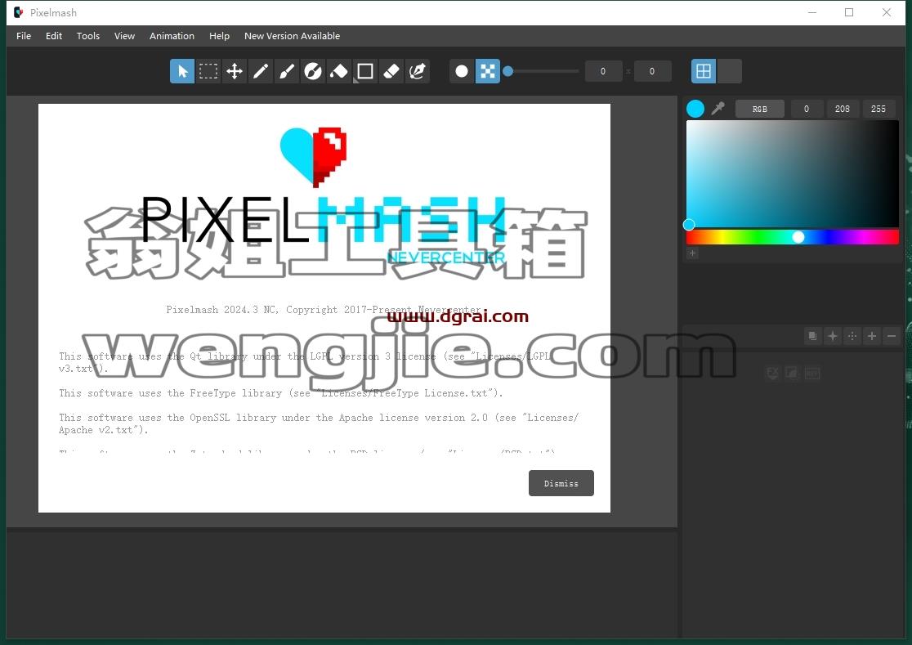912x645 pixels.
Task: Select the Pen path tool
Action: 418,72
